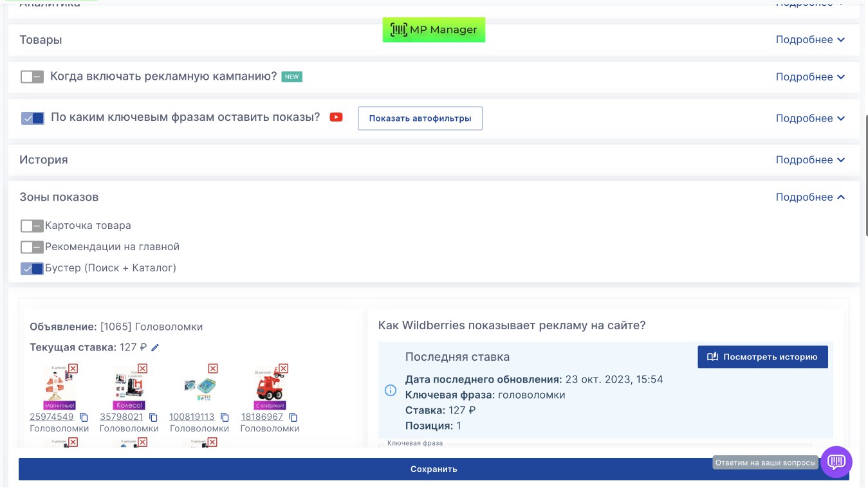
Task: Copy product ID 25974549 with copy icon
Action: [84, 417]
